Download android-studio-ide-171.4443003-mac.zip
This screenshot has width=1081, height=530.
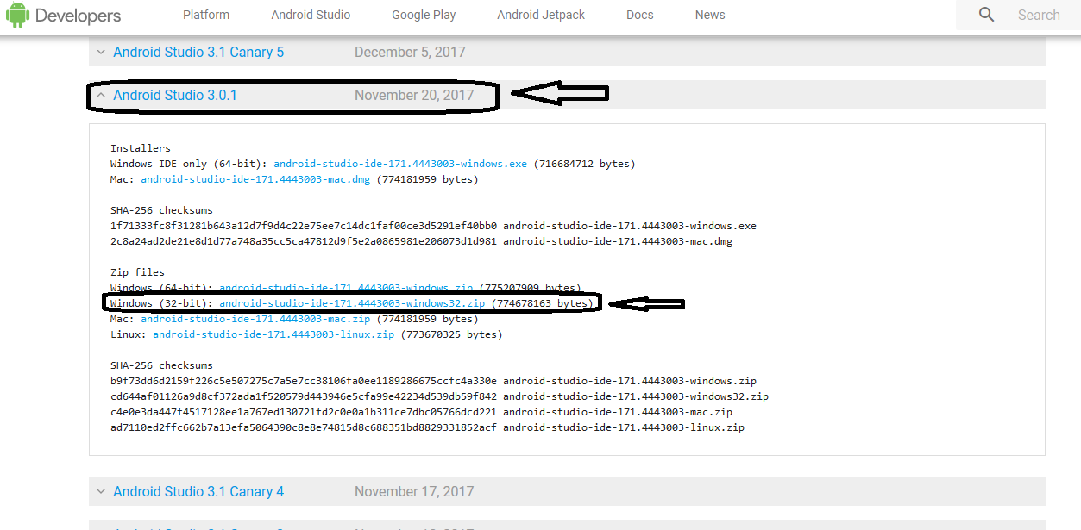point(255,319)
